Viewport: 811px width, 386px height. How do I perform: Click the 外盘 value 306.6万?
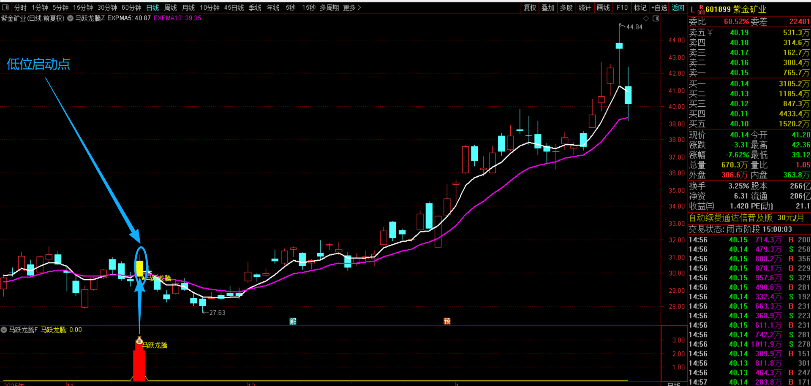click(x=734, y=175)
